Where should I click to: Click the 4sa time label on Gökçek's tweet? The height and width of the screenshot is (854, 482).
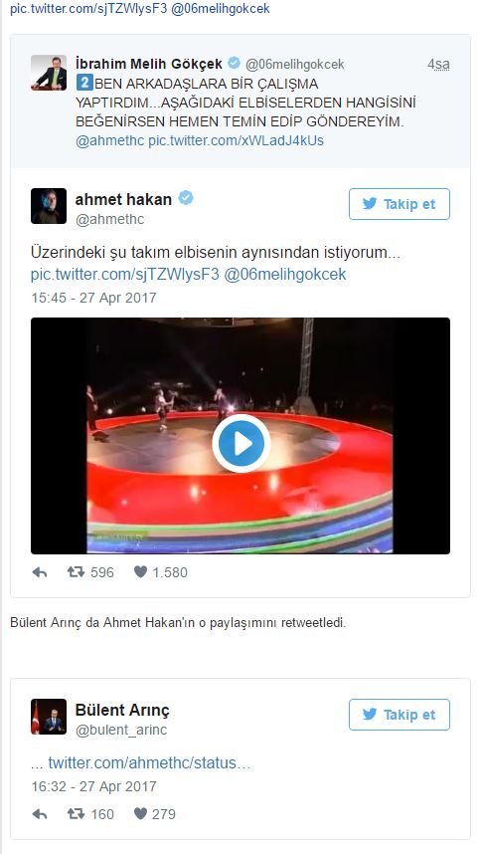coord(438,65)
